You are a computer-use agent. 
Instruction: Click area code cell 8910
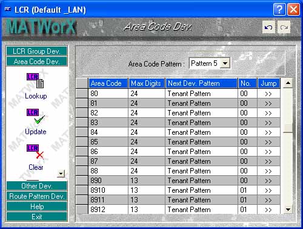pyautogui.click(x=108, y=190)
